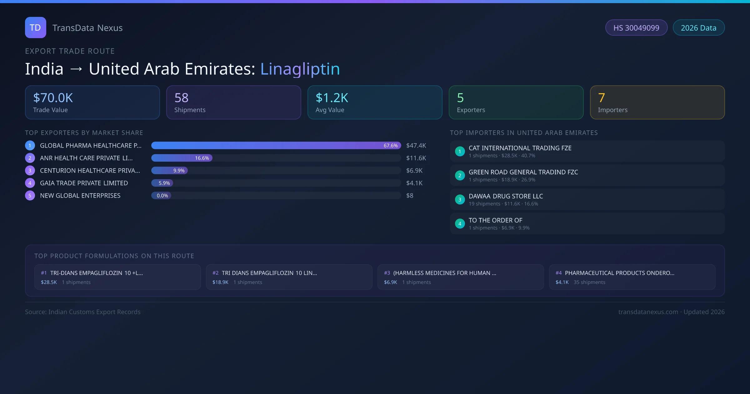Click the TD logo icon

[35, 28]
